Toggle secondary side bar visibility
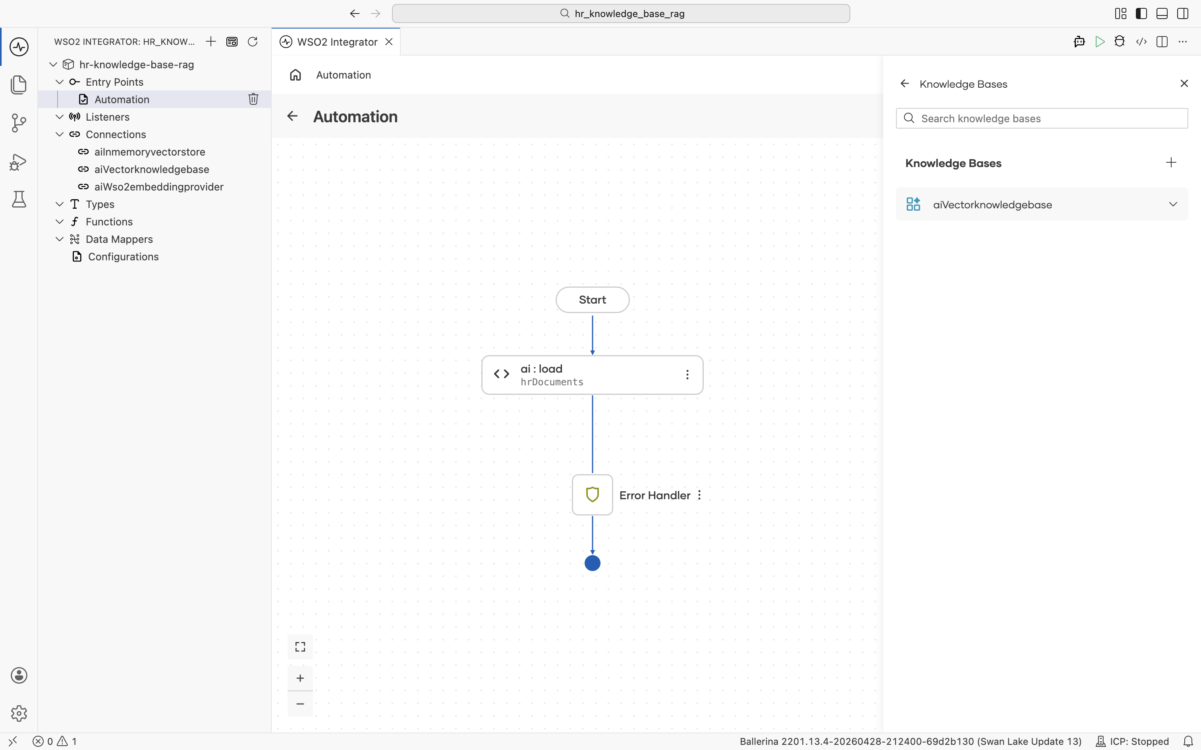This screenshot has width=1201, height=750. tap(1183, 13)
